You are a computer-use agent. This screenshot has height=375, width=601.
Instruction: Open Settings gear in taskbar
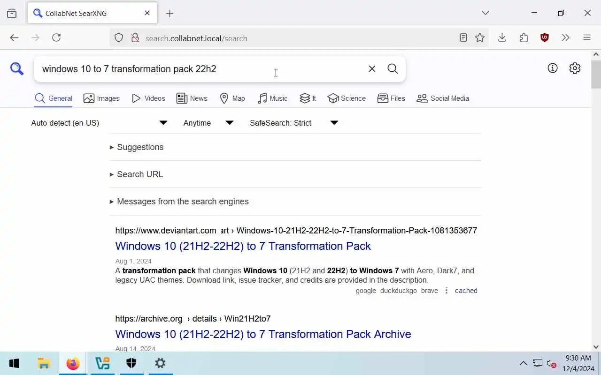pos(160,363)
